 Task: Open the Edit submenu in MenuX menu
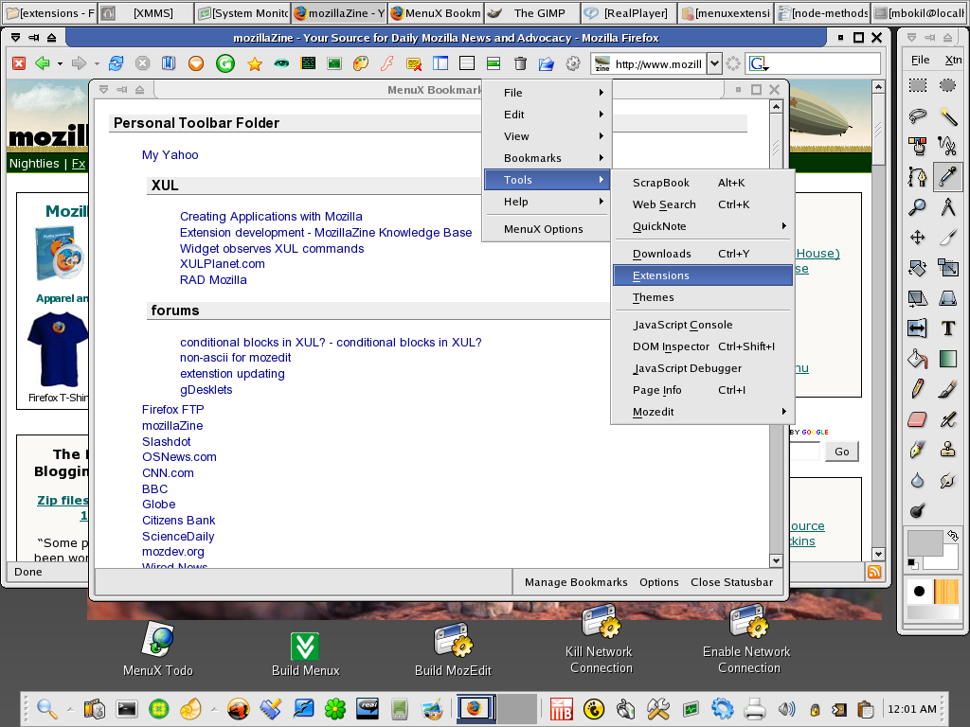coord(547,115)
